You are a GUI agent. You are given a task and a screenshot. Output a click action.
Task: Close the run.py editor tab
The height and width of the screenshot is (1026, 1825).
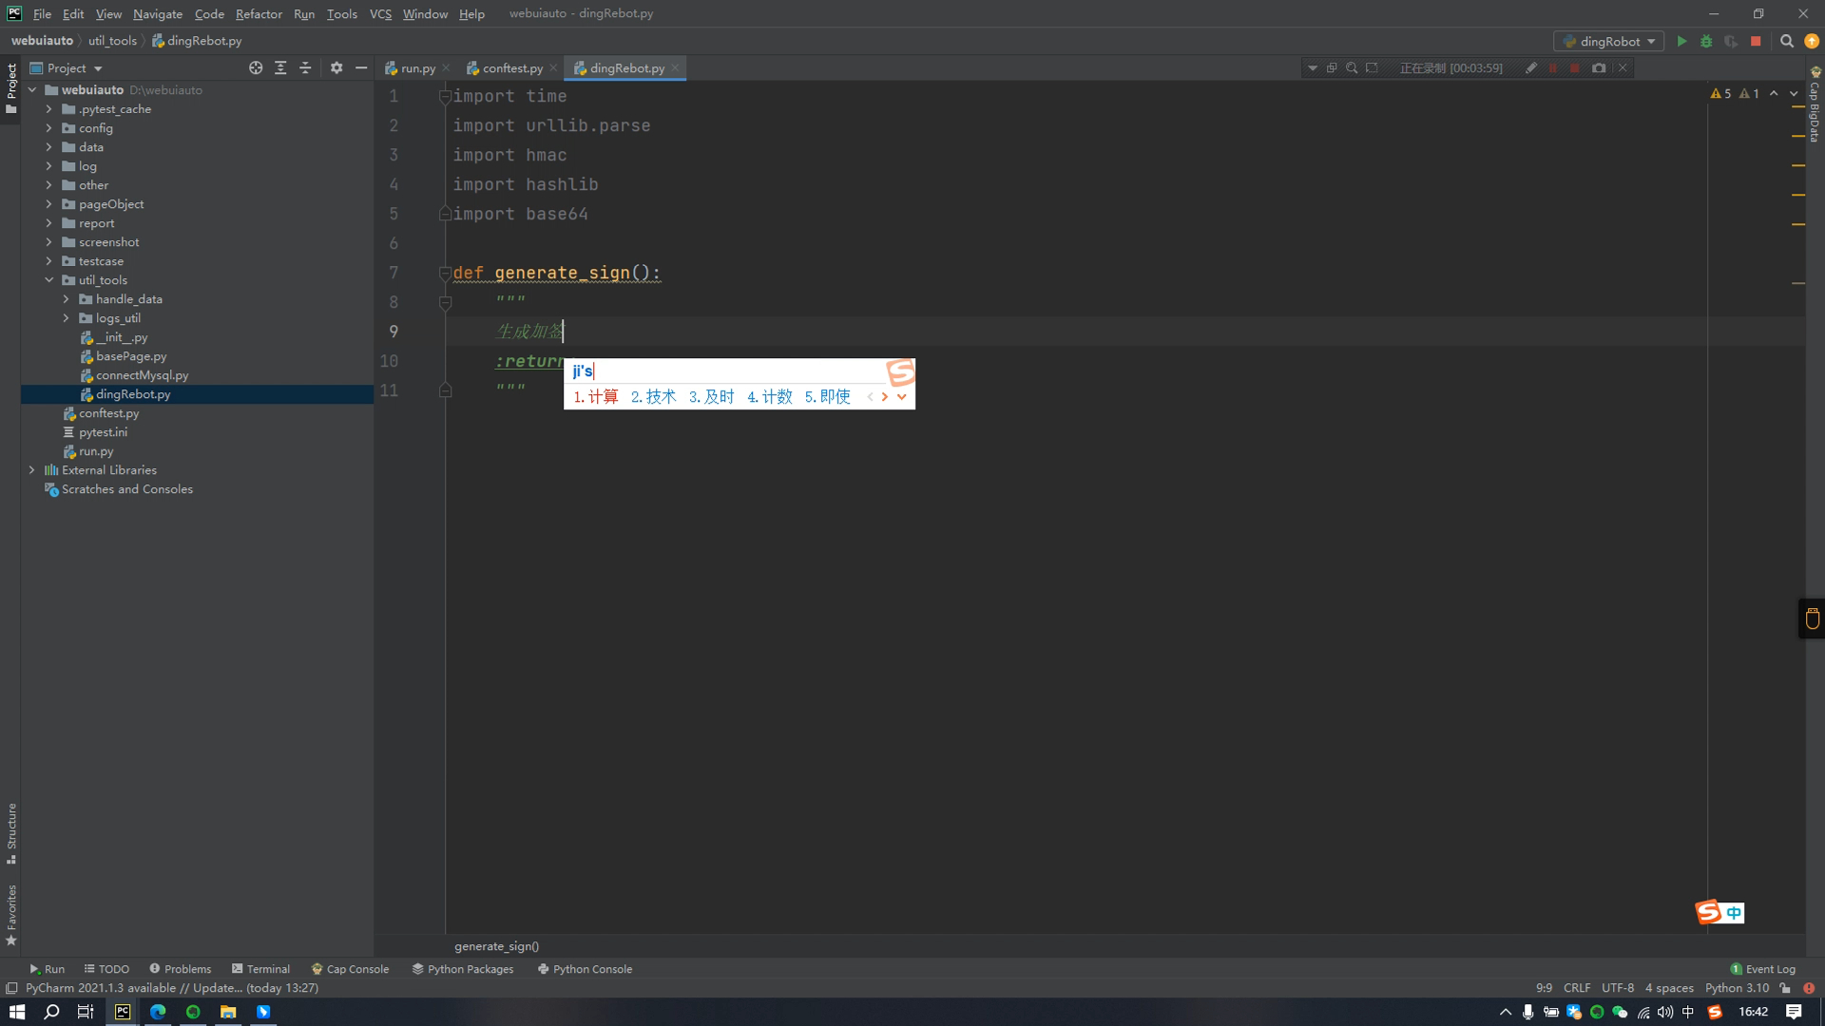tap(446, 68)
